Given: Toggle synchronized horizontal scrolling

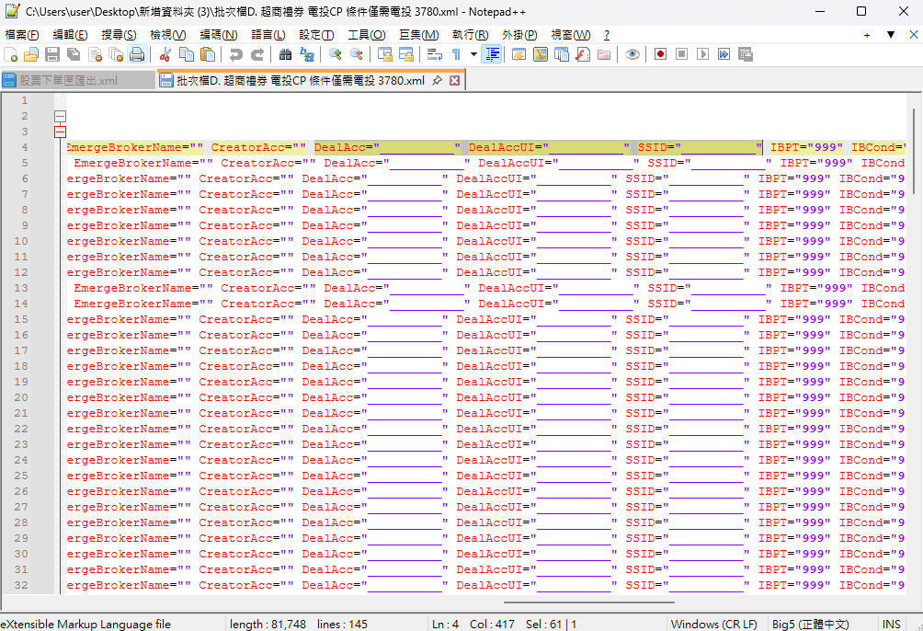Looking at the screenshot, I should (x=406, y=55).
